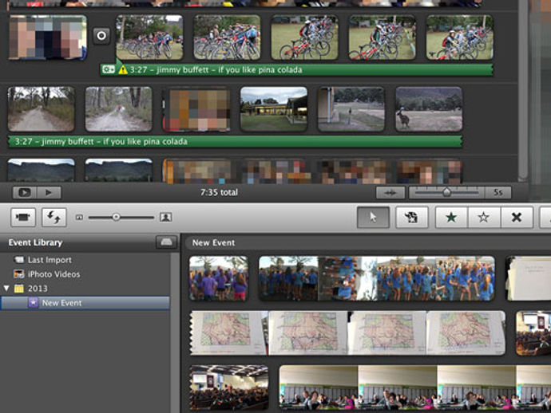Screen dimensions: 551x413
Task: Click the yellow warning icon on audio track
Action: coord(123,69)
